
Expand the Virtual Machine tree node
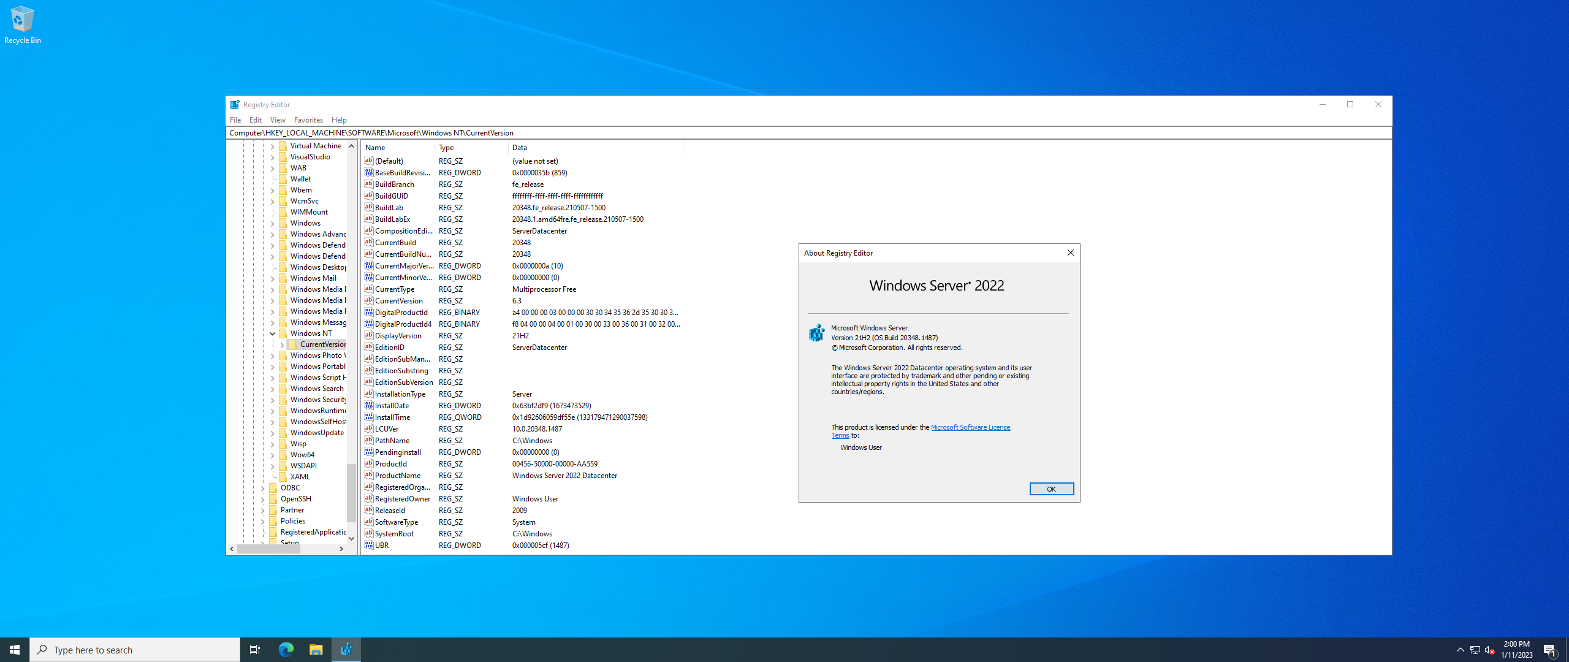[272, 146]
